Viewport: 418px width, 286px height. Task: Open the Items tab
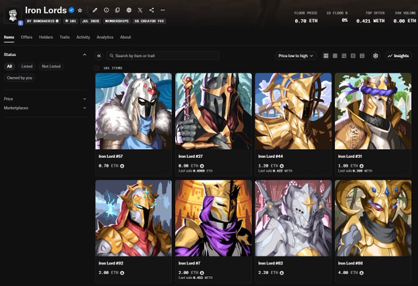9,37
